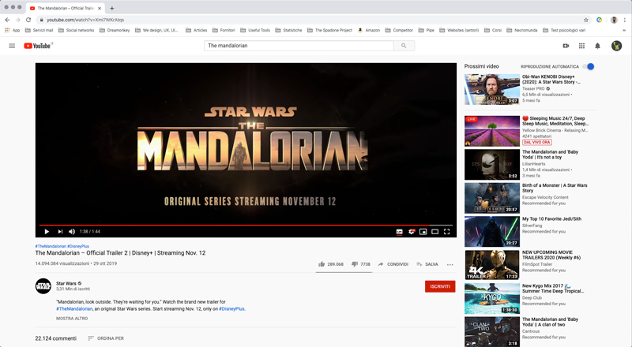Viewport: 632px width, 347px height.
Task: Open the Star Wars channel avatar
Action: (x=43, y=286)
